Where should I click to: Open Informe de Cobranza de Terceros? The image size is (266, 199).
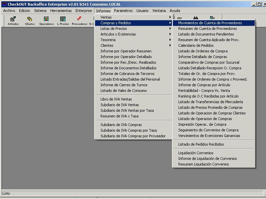click(x=134, y=74)
